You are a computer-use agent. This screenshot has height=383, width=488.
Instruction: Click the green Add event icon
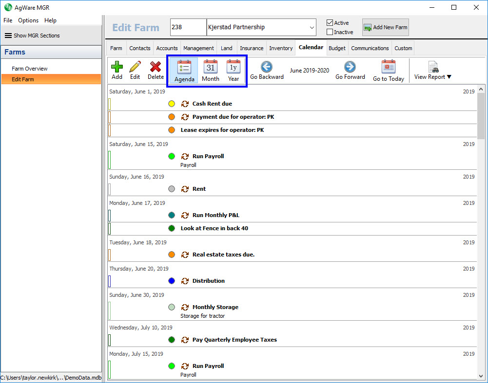click(x=117, y=67)
